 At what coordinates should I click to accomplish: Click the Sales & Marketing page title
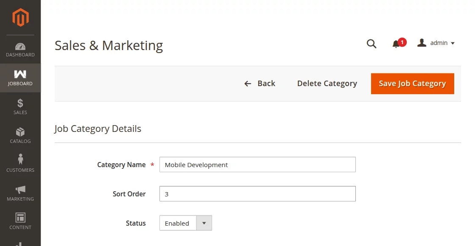[109, 45]
